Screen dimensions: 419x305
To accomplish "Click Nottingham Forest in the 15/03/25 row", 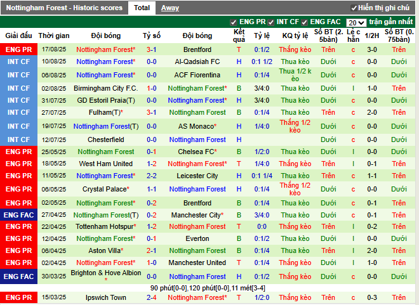I will click(x=197, y=297).
